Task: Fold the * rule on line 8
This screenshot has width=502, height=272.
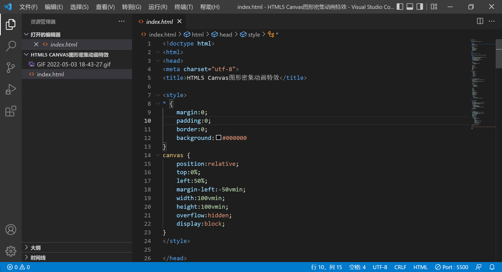Action: click(x=158, y=104)
